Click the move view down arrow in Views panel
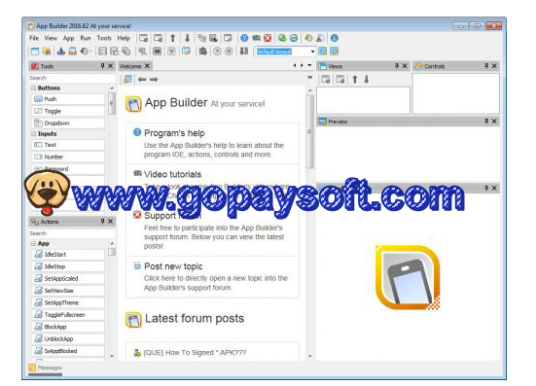 point(367,80)
